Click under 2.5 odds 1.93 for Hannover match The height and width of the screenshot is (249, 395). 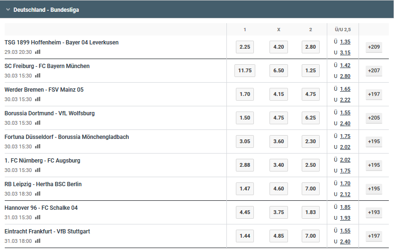click(345, 218)
